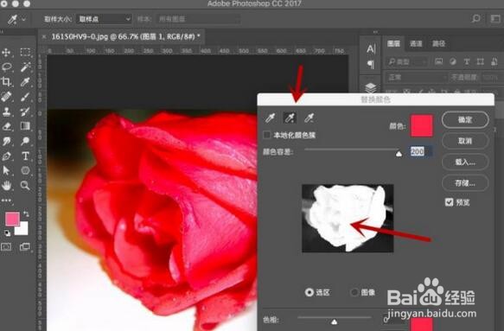The height and width of the screenshot is (331, 504).
Task: Select the Rectangular Marquee tool
Action: click(25, 52)
